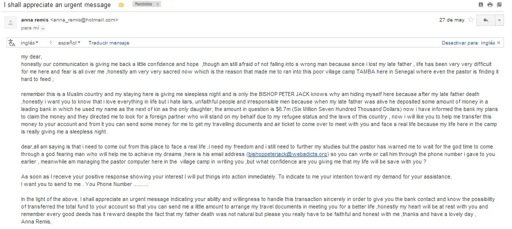This screenshot has height=229, width=512.
Task: Toggle the yellow importance marker after subject
Action: pos(121,5)
